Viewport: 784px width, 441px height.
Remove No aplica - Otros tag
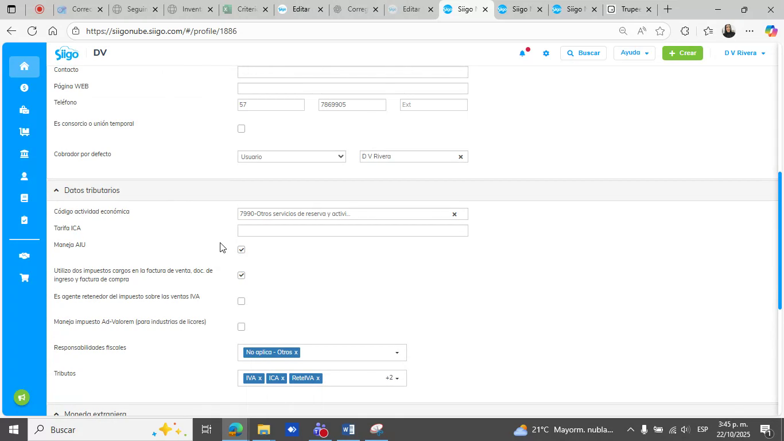click(296, 352)
